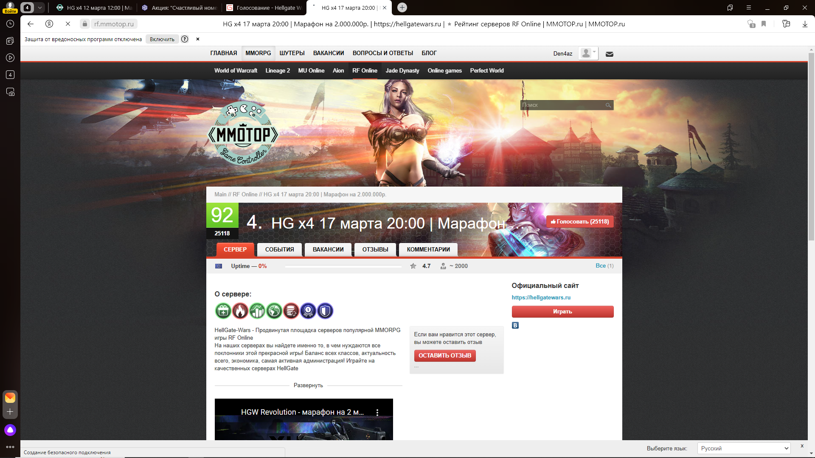The height and width of the screenshot is (458, 815).
Task: Click the medal ribbon server feature badge
Action: 308,311
